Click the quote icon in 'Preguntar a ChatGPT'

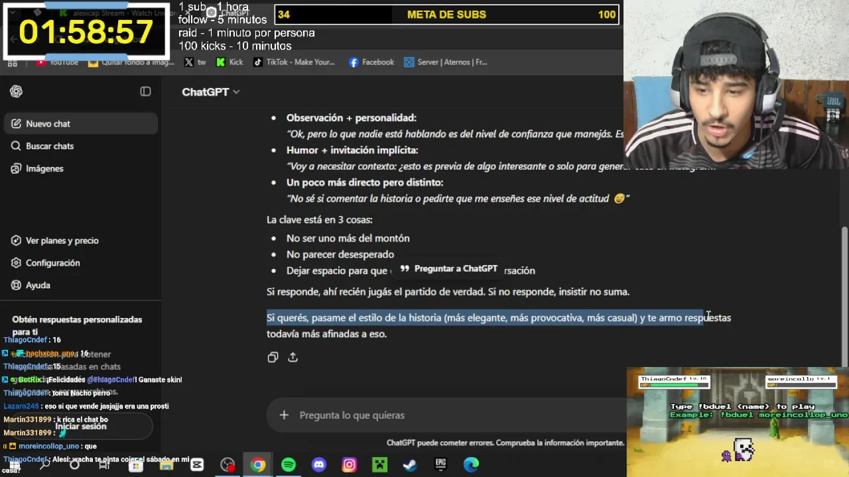(x=405, y=269)
